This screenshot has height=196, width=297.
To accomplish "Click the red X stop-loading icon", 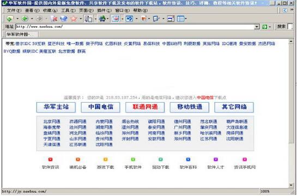I will 54,18.
